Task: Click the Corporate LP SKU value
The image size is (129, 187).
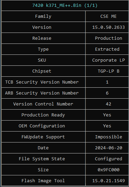Action: pos(108,60)
